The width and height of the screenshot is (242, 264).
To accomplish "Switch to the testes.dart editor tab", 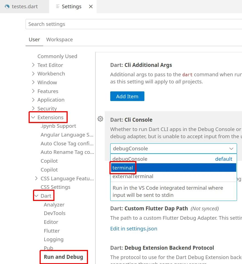I will click(24, 7).
